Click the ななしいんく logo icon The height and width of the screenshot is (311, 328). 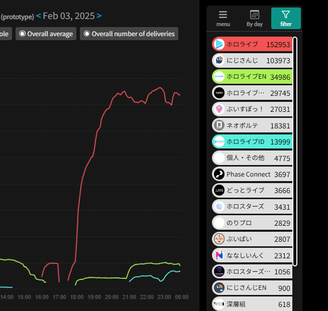click(x=219, y=255)
